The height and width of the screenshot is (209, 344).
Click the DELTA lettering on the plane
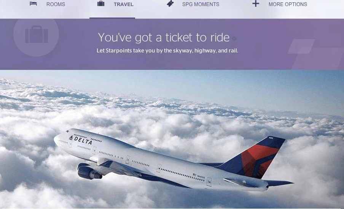tap(83, 141)
